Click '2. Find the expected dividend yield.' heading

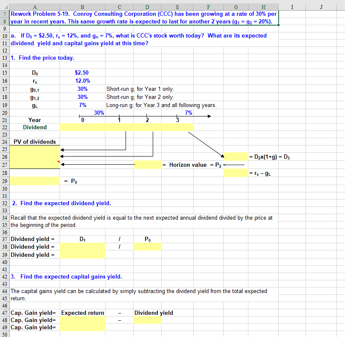click(62, 203)
